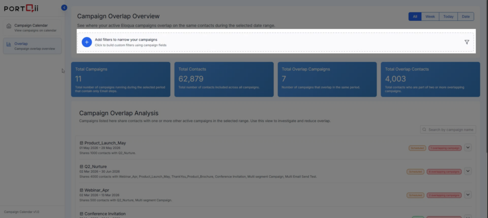Open the Date range picker option

[x=466, y=17]
